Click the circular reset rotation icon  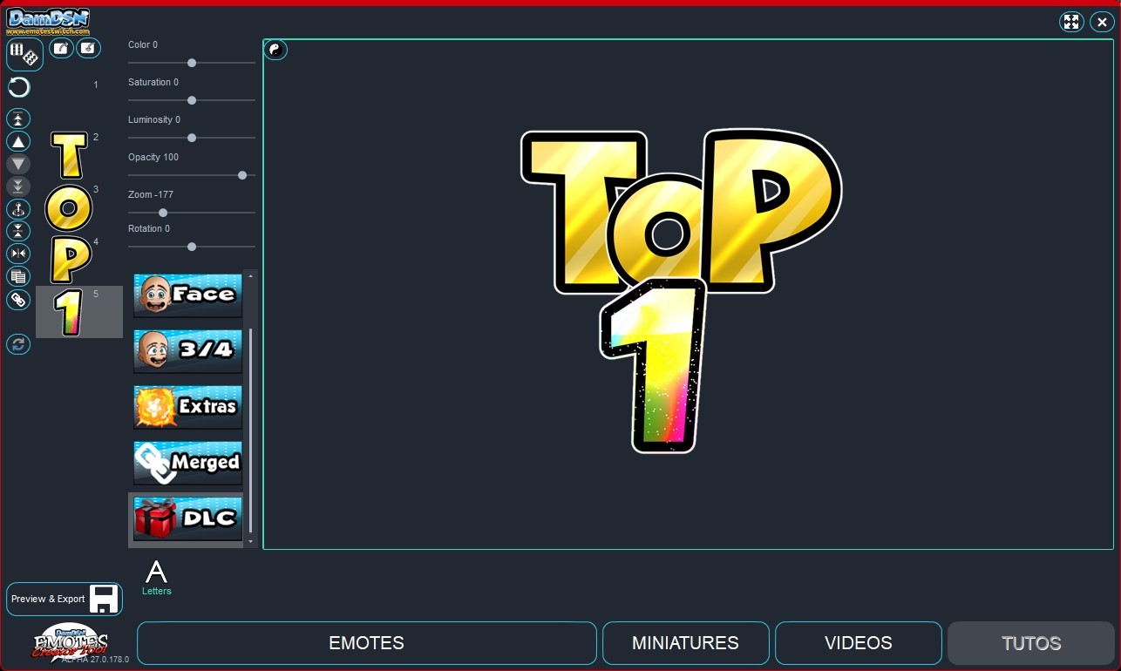click(17, 87)
